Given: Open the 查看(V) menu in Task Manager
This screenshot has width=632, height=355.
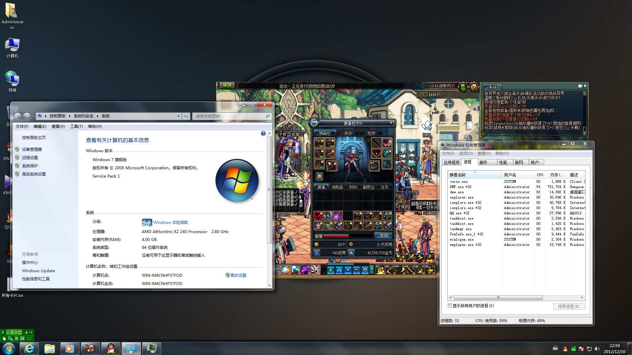Looking at the screenshot, I should point(484,154).
